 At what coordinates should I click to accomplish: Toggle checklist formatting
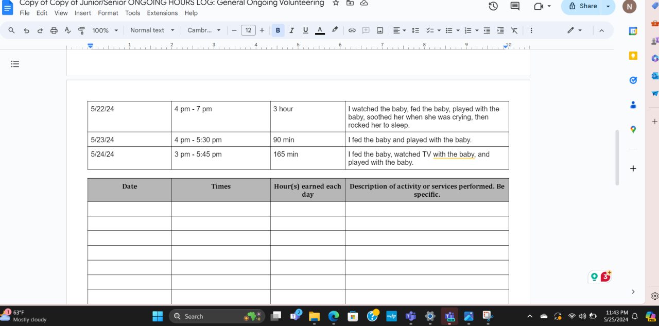(430, 30)
